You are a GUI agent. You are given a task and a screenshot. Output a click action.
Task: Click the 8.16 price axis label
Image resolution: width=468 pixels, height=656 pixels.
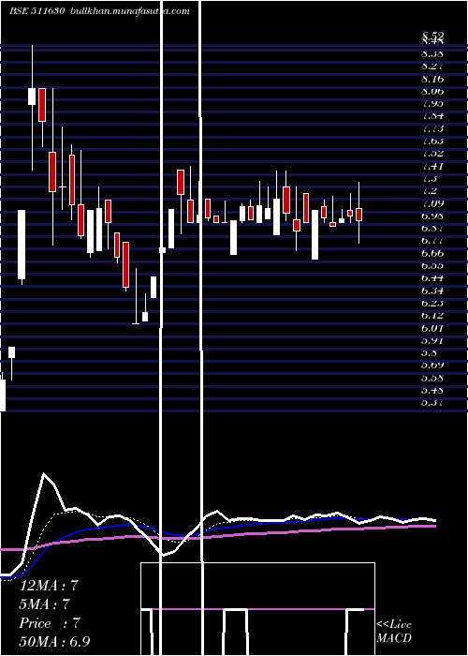point(432,79)
